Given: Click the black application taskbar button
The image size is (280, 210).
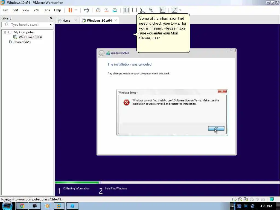Looking at the screenshot, I should coord(35,206).
